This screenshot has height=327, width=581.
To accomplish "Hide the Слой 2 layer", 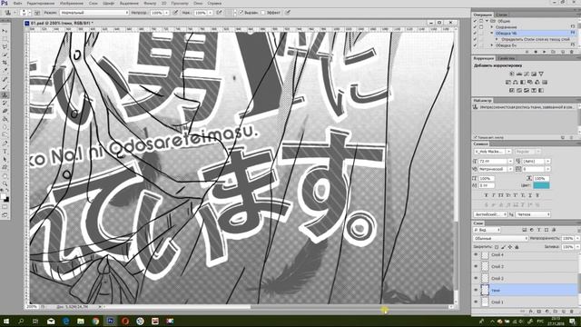I will (x=476, y=279).
